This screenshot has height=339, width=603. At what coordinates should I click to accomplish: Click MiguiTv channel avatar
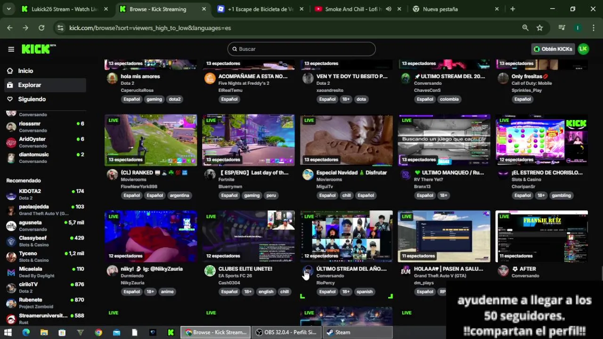308,175
